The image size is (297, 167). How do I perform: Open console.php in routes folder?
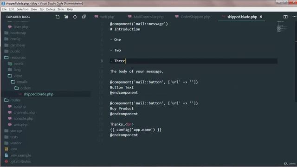(23, 119)
